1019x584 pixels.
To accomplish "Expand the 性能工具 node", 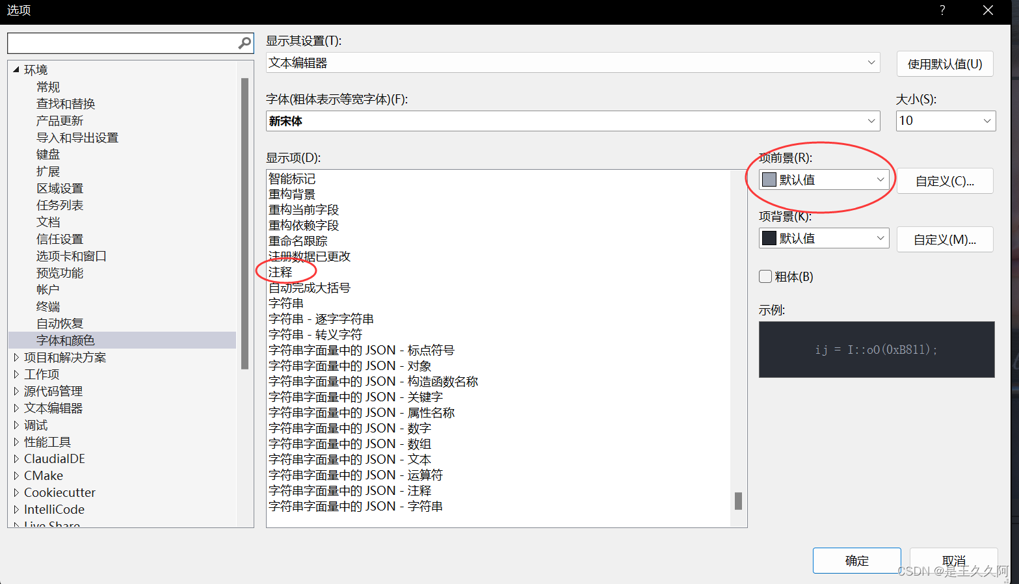I will pos(16,442).
